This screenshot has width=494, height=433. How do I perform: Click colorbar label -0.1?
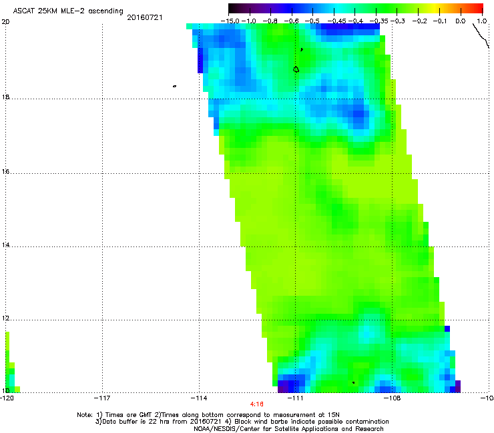point(440,21)
